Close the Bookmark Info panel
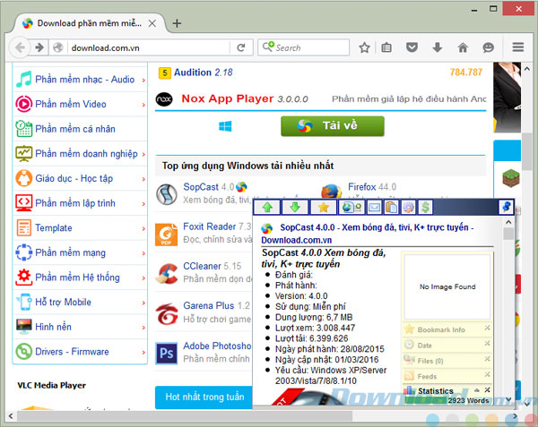The image size is (538, 427). (x=487, y=328)
